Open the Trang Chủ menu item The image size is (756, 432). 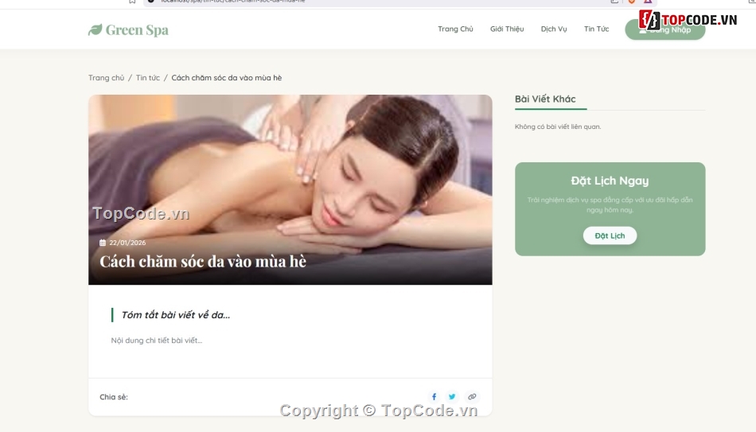point(455,29)
